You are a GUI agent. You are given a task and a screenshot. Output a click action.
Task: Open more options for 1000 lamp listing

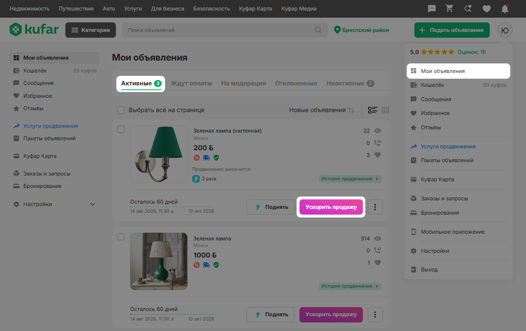click(x=375, y=315)
